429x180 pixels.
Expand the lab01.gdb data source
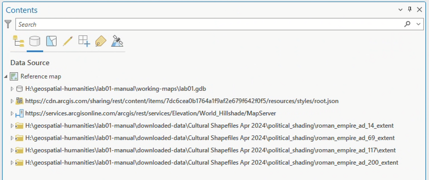click(12, 89)
